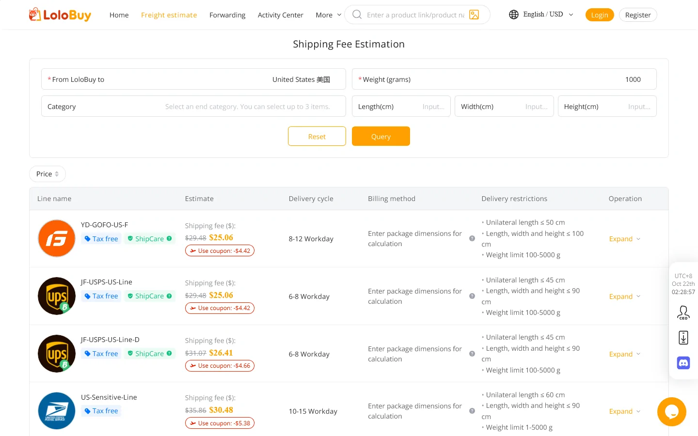Use coupon -$4.42 on YD-GOFO-US-F

pos(220,251)
